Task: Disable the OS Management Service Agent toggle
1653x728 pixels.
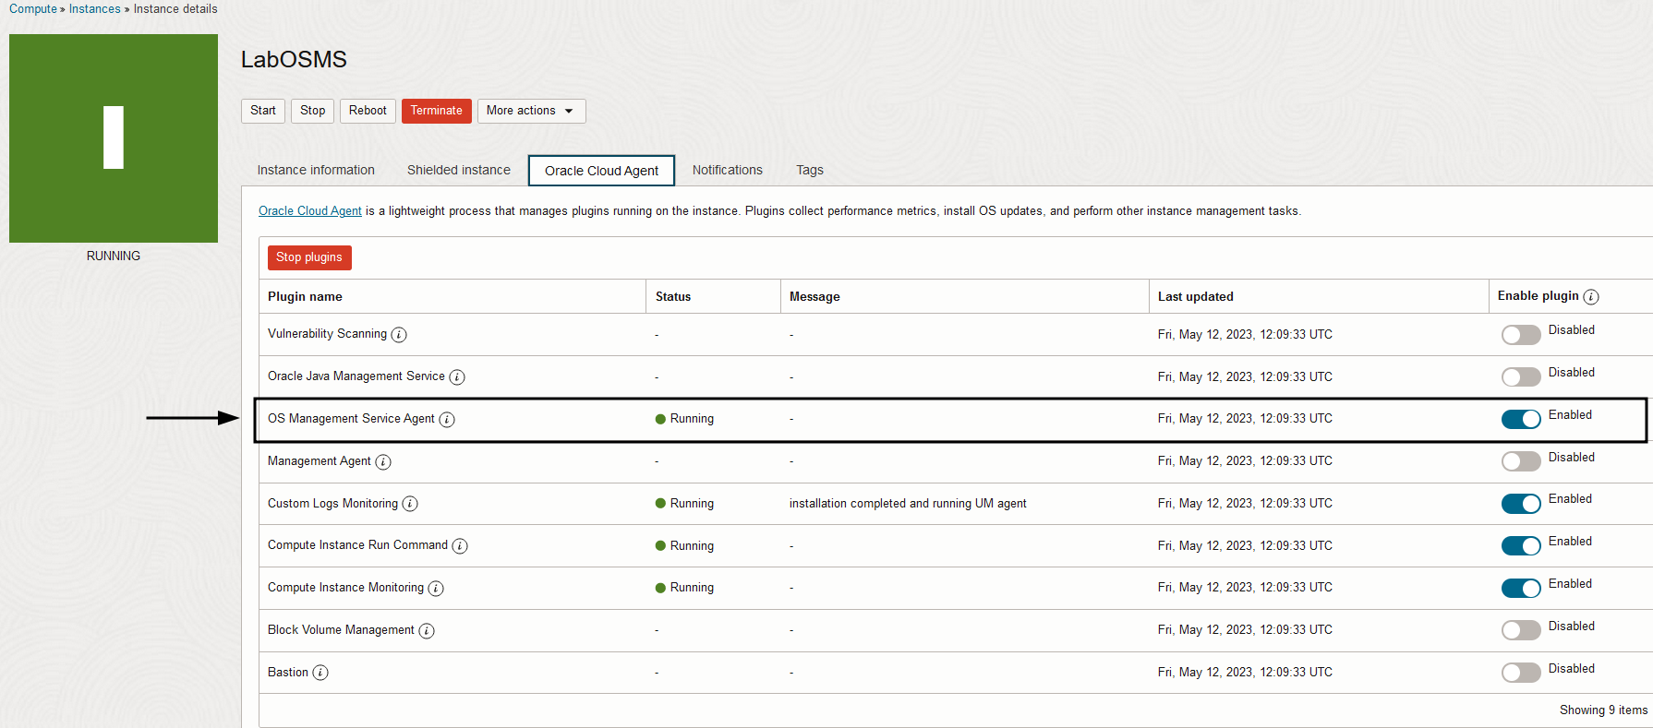Action: tap(1520, 419)
